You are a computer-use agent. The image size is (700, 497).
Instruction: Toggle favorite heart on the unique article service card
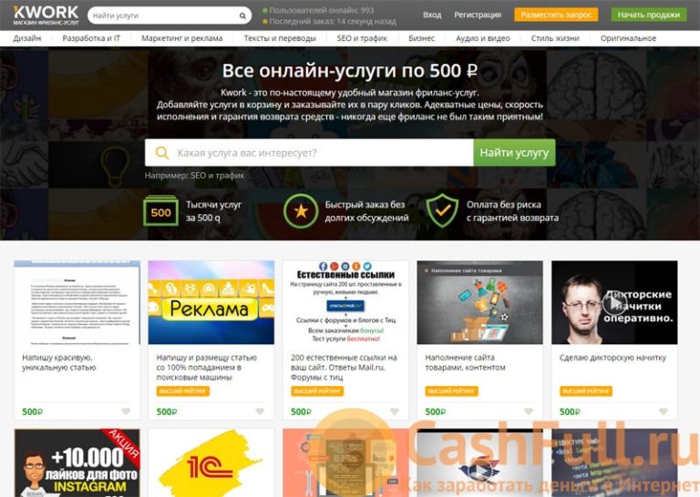click(x=126, y=411)
